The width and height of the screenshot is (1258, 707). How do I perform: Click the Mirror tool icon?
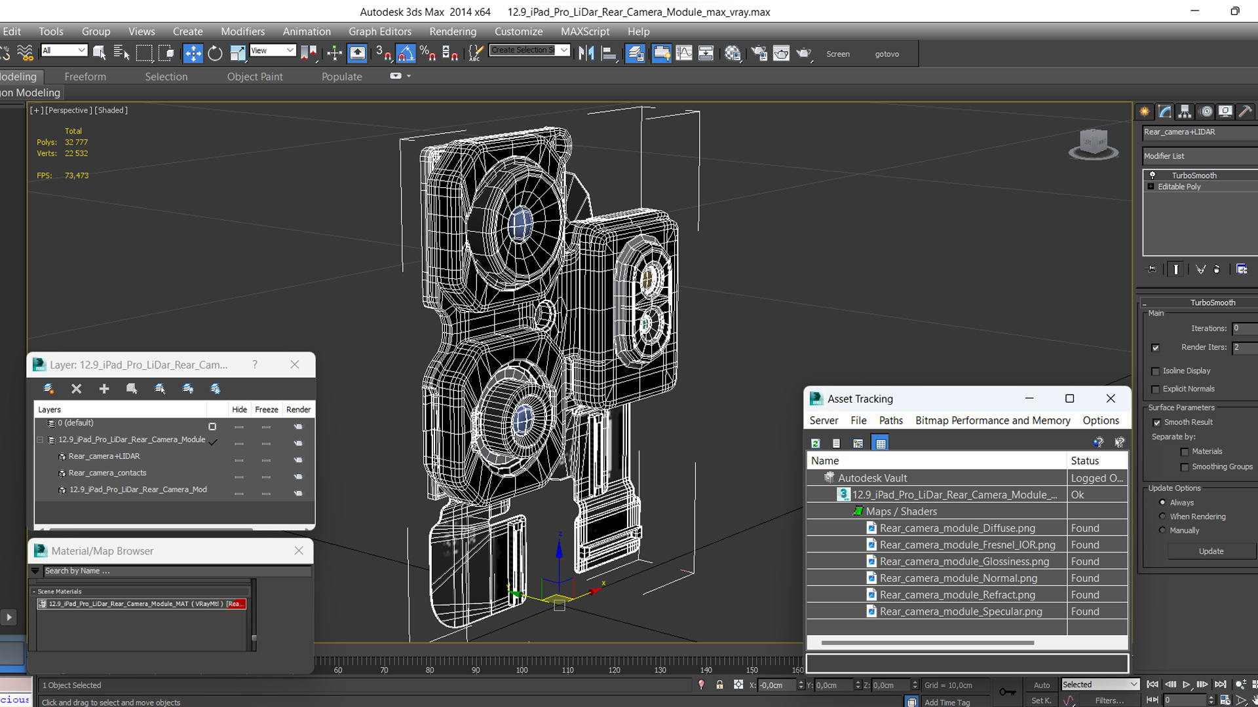pos(586,54)
